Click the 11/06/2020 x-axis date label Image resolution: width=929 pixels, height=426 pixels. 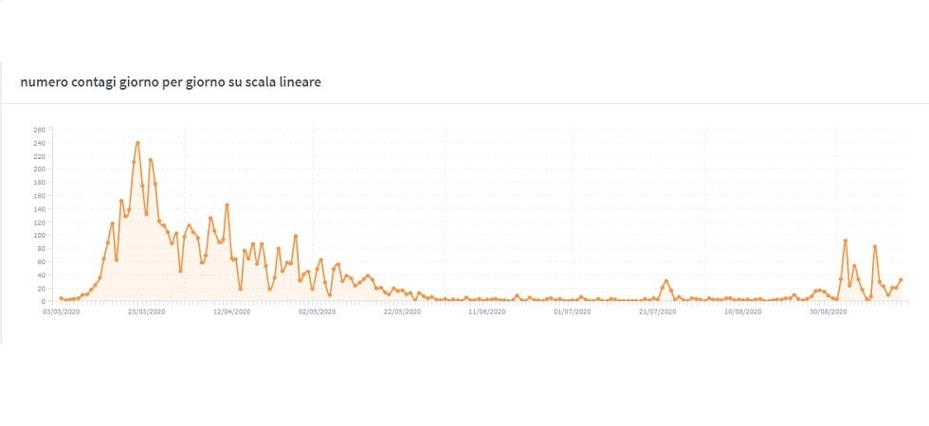[x=486, y=311]
